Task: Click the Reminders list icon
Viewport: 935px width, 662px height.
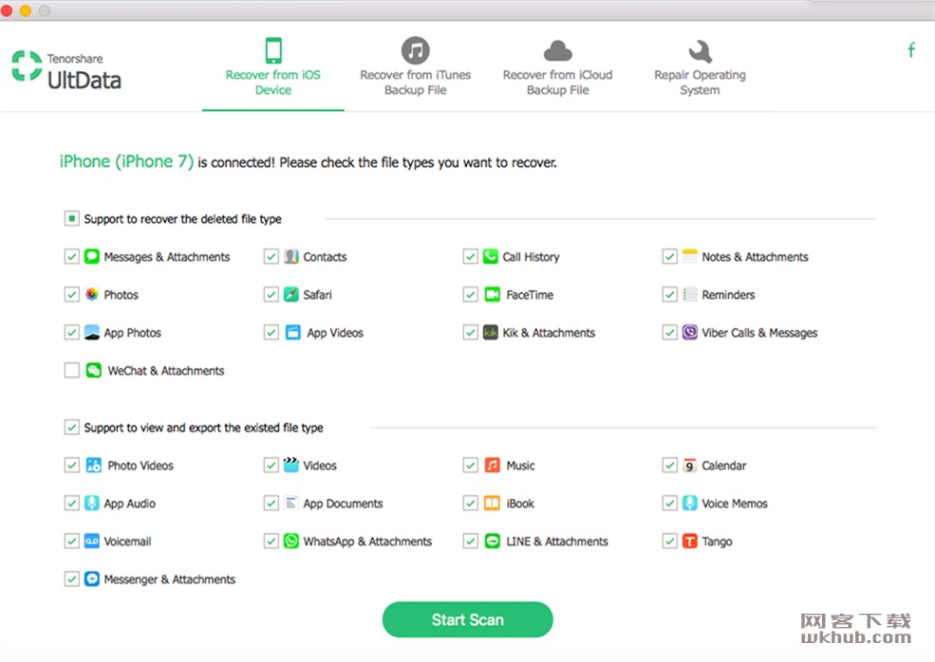Action: point(689,295)
